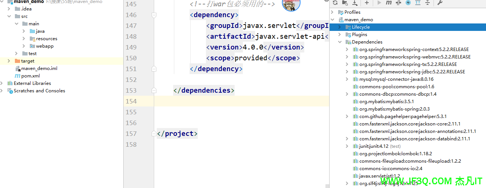The image size is (486, 188).
Task: Toggle Skip Tests Mode lightning icon
Action: click(408, 3)
